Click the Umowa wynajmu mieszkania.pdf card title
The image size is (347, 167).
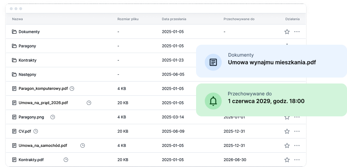tap(272, 63)
